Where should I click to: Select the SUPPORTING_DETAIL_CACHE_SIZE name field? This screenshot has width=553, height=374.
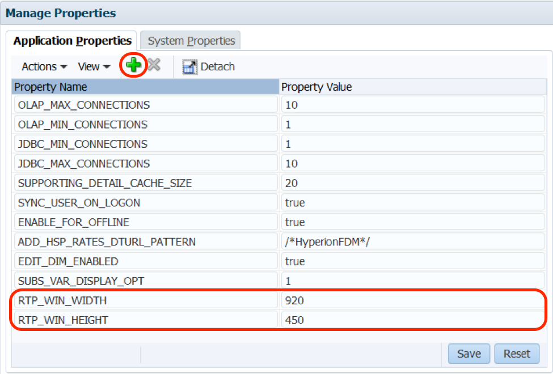tap(145, 183)
